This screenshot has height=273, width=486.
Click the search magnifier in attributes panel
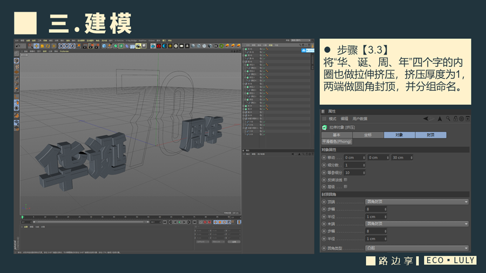448,119
